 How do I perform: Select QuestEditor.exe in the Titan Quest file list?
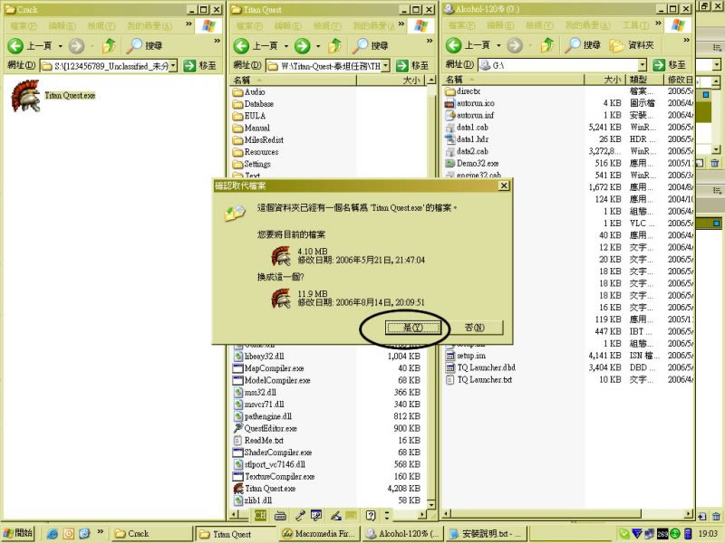266,428
